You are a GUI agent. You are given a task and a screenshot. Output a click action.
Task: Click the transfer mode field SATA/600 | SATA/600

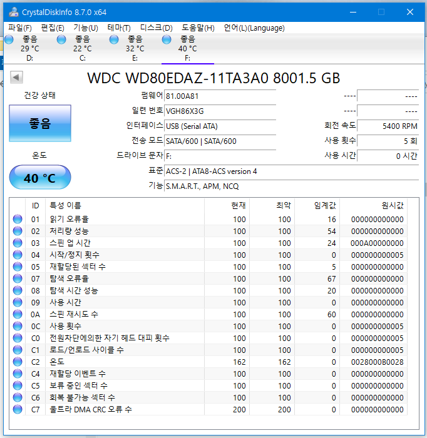220,141
